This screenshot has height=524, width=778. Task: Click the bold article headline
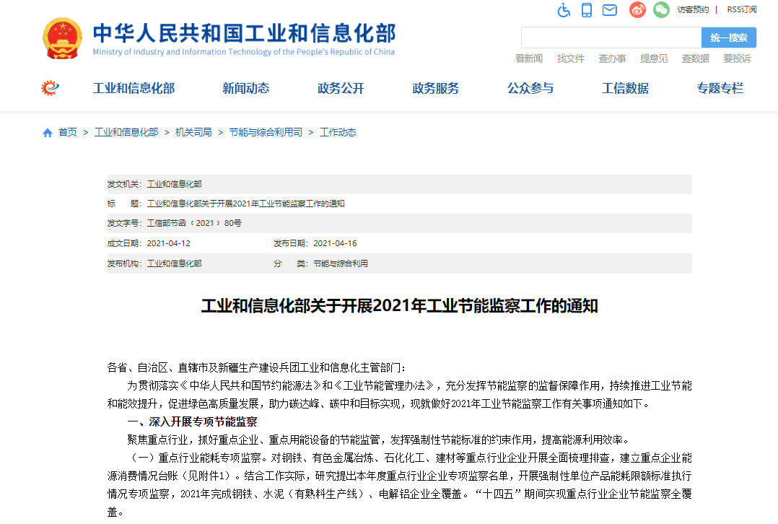pyautogui.click(x=399, y=306)
